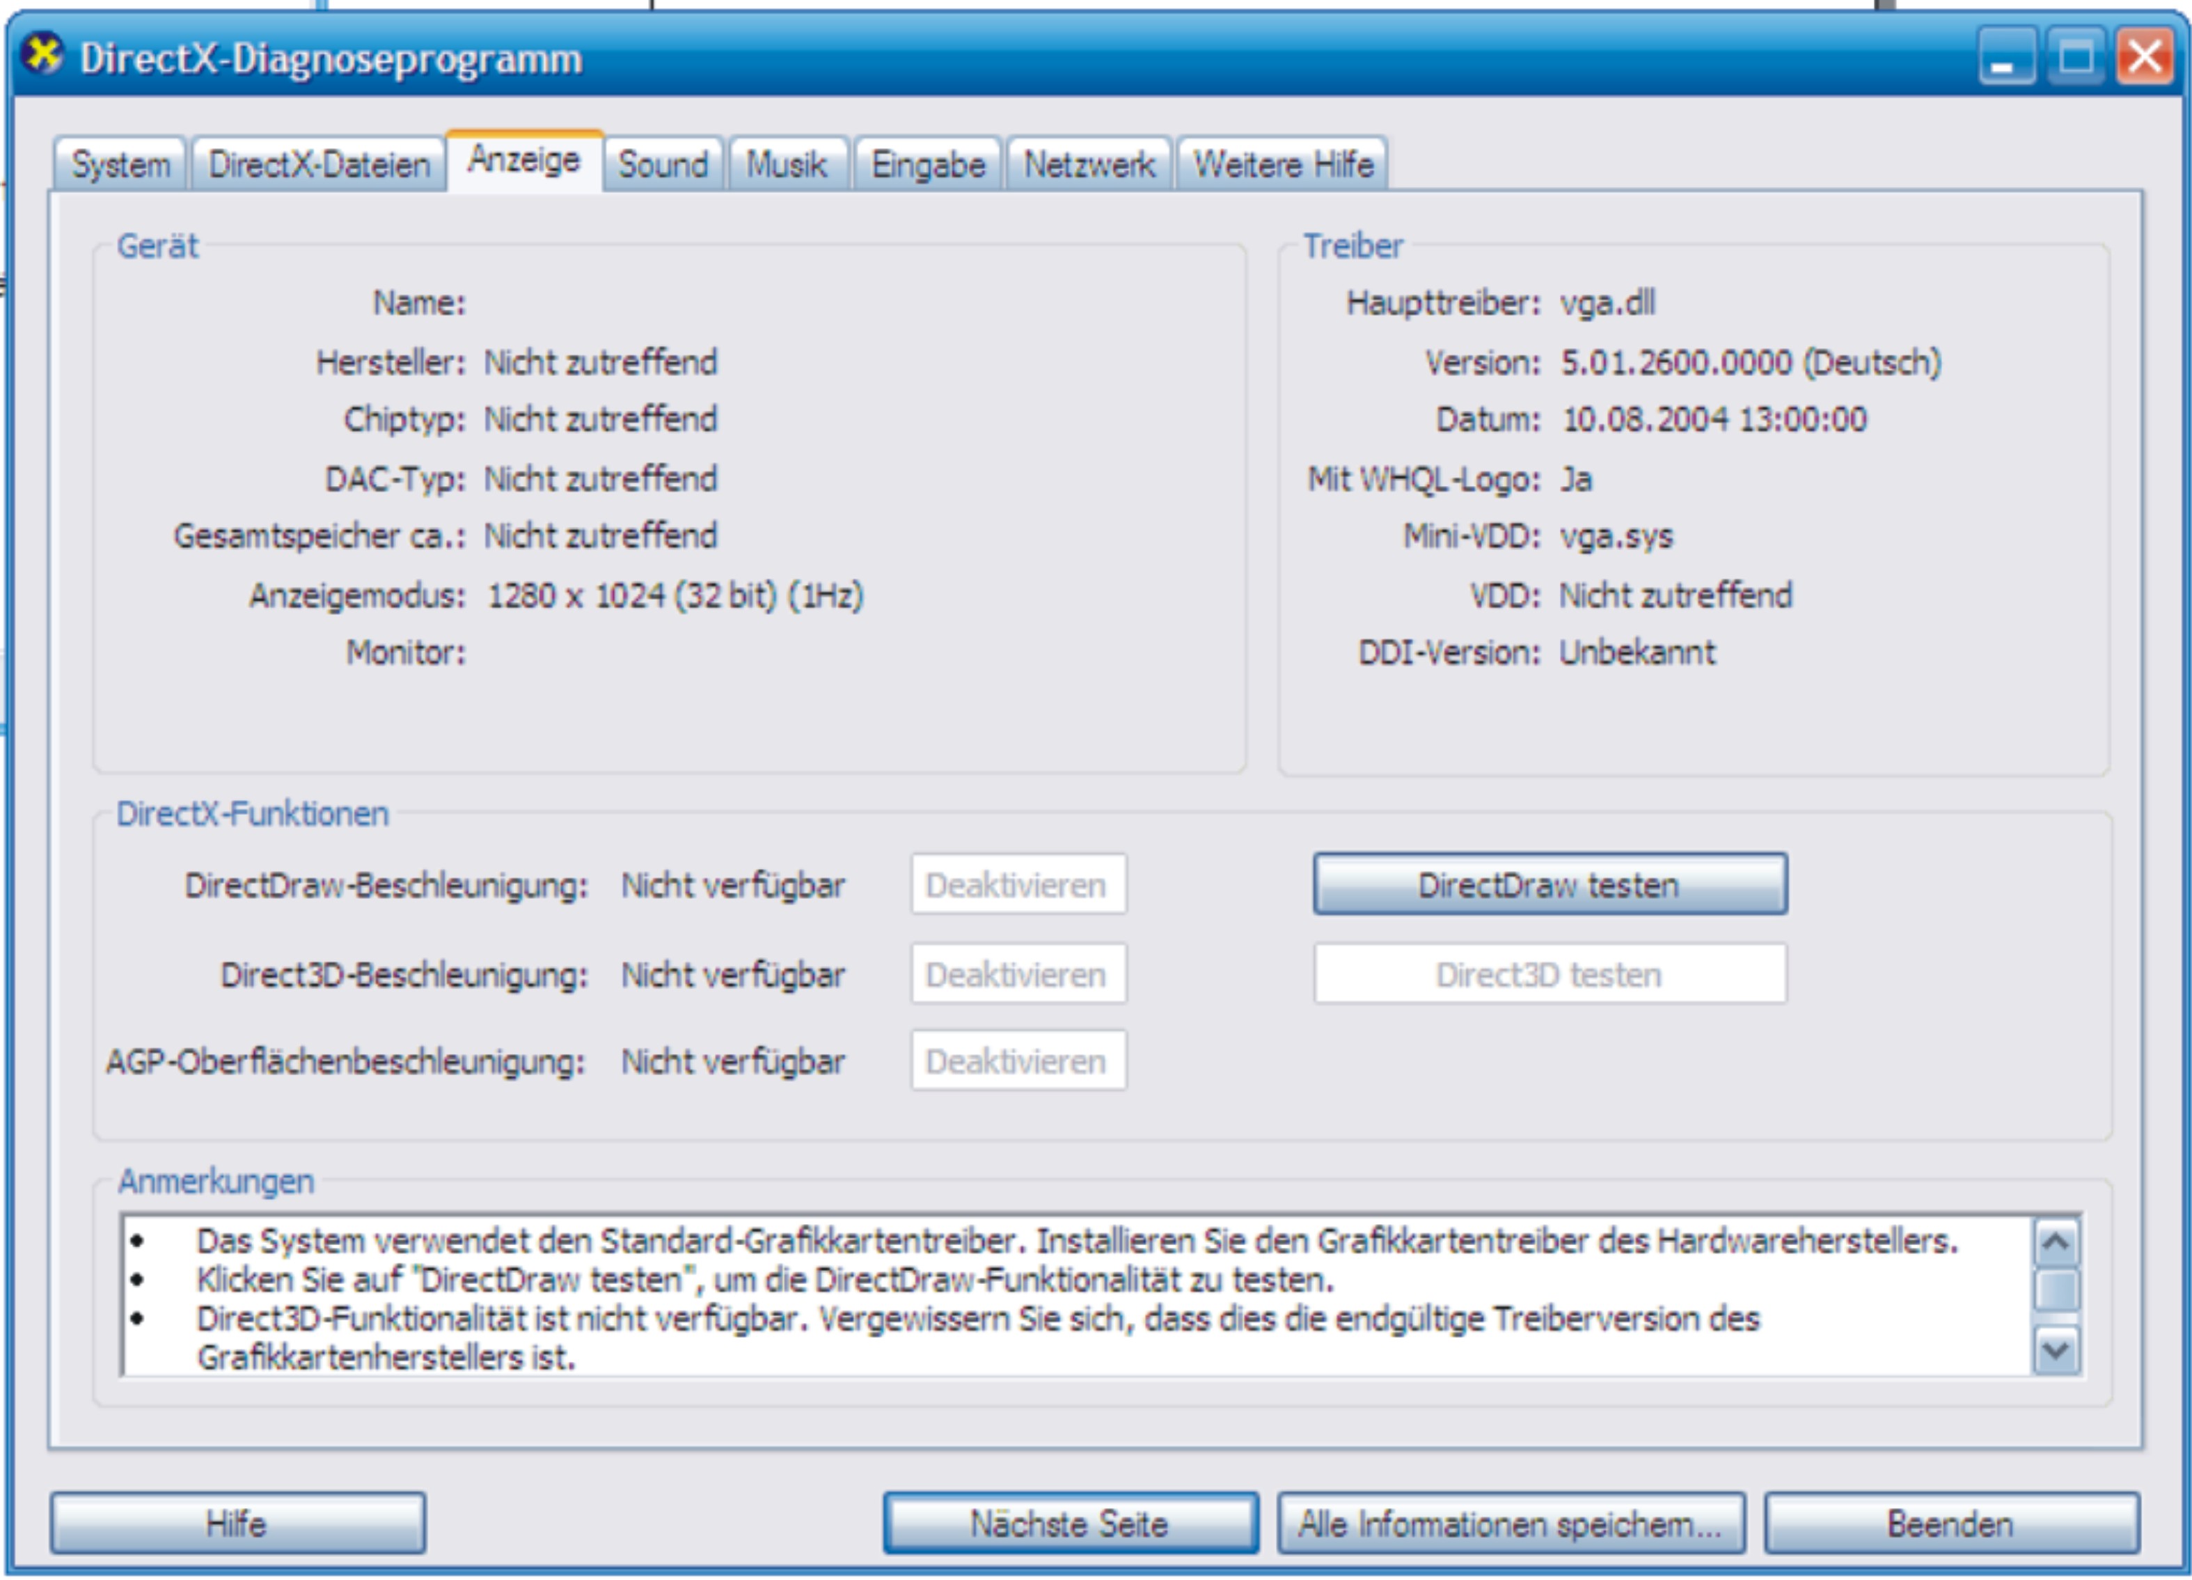The height and width of the screenshot is (1580, 2192).
Task: Click the VDD value Nicht zutreffend
Action: (x=1676, y=595)
